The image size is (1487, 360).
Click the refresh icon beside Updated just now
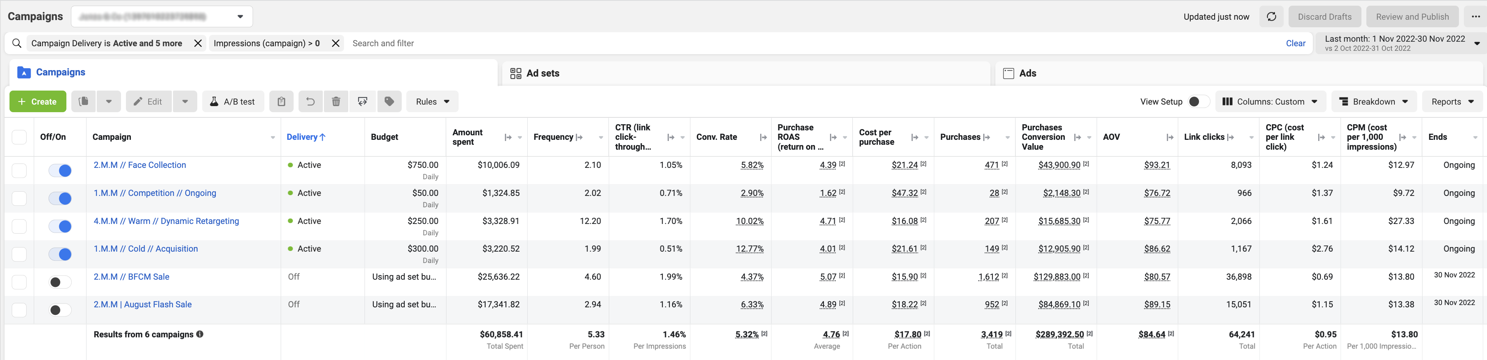[x=1271, y=17]
